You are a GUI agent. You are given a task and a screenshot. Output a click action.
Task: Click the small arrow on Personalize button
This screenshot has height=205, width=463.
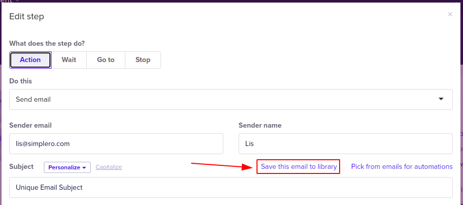84,167
